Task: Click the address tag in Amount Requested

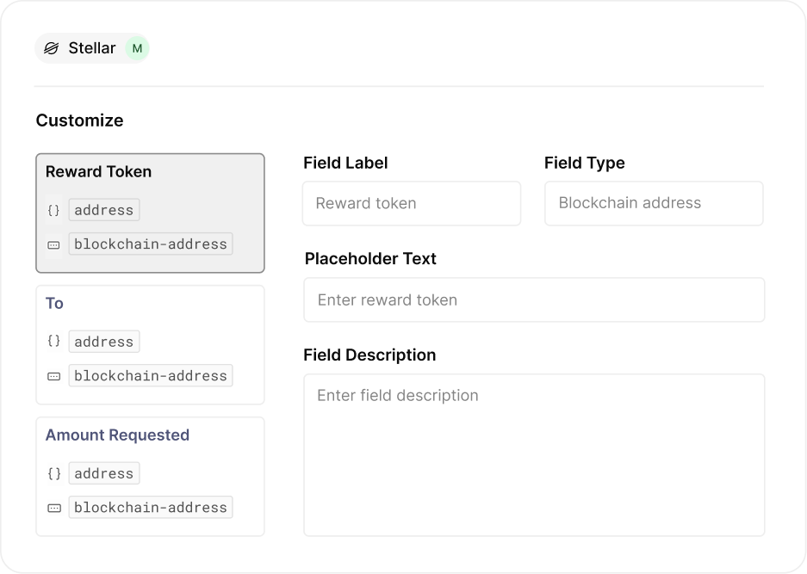Action: (104, 473)
